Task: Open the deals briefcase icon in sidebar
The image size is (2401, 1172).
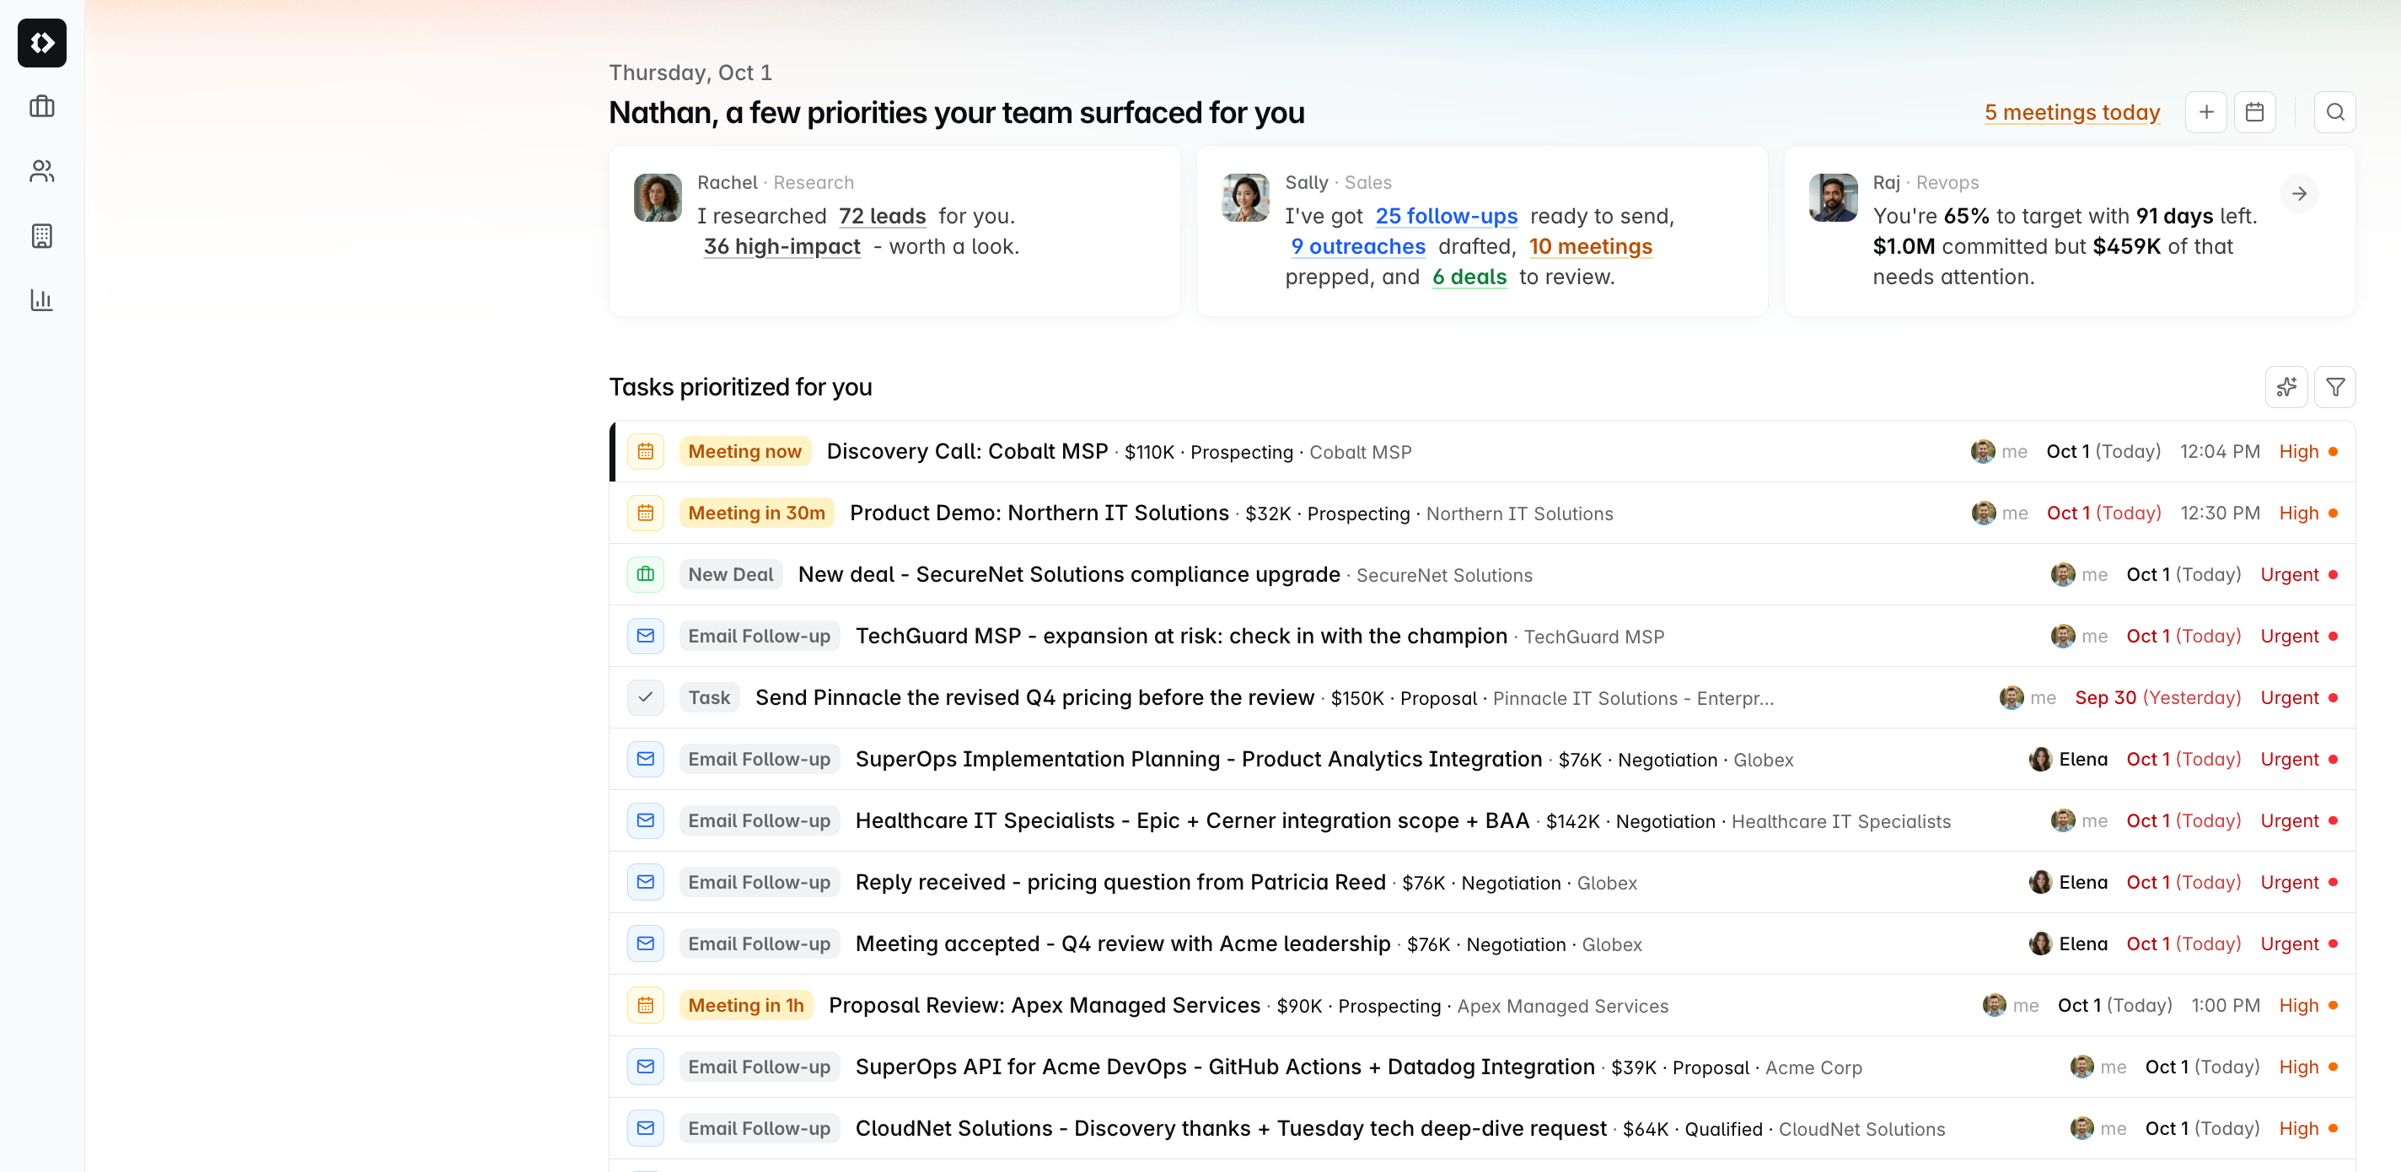Action: coord(42,106)
